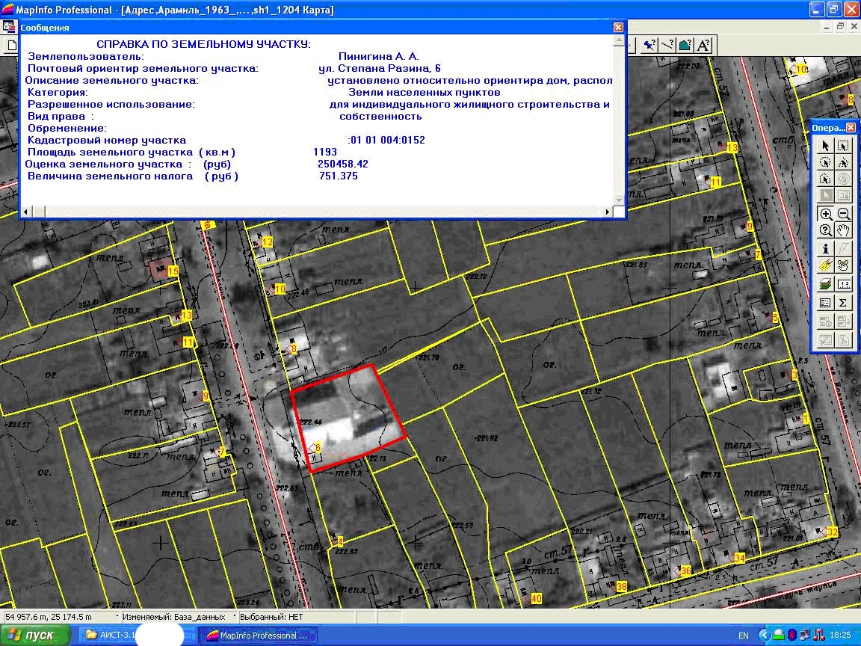Click the Земли населенных пунктов text
This screenshot has height=646, width=861.
click(x=425, y=92)
